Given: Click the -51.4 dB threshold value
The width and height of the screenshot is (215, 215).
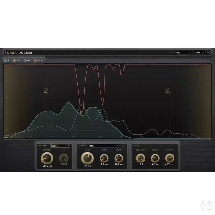Looking at the screenshot, I should pyautogui.click(x=47, y=166).
